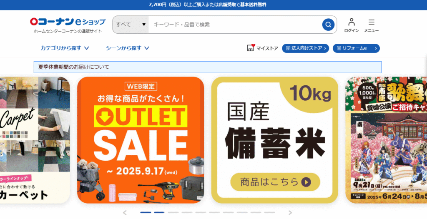The height and width of the screenshot is (219, 427).
Task: Click the carousel next arrow
Action: (x=290, y=212)
